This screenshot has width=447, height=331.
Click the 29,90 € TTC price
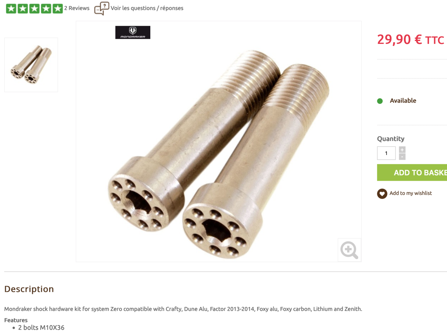411,39
